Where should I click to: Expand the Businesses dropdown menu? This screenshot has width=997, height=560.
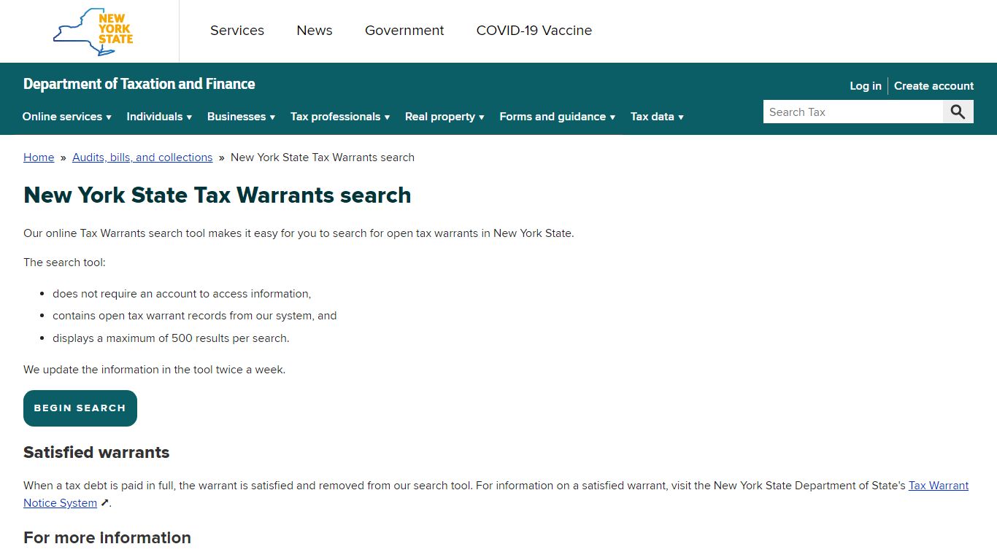pyautogui.click(x=241, y=117)
